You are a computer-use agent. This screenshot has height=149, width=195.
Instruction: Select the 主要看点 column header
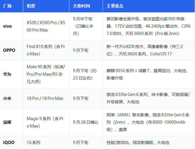149,6
